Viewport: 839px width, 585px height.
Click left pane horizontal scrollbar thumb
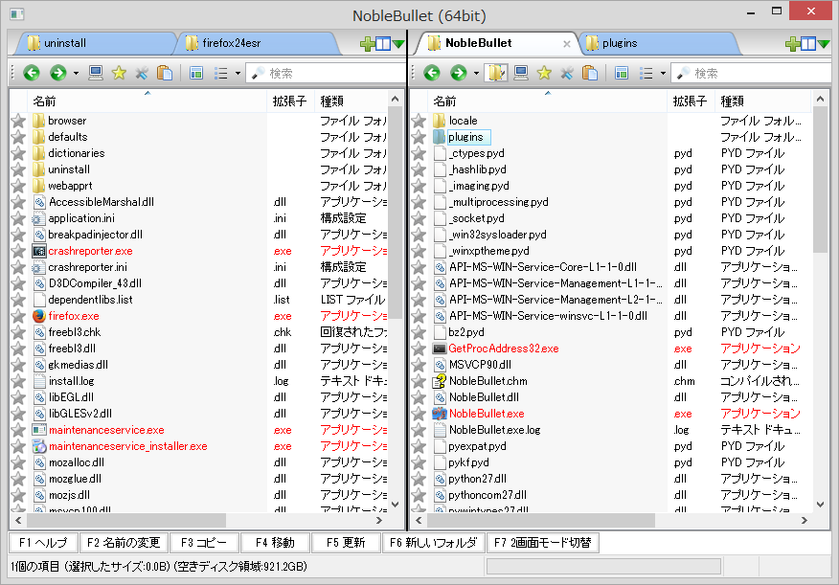coord(126,520)
